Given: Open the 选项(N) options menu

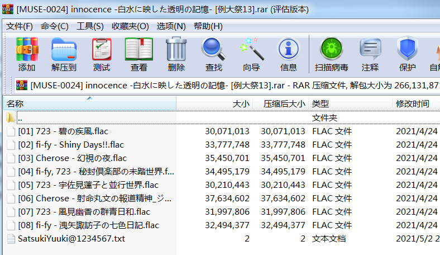Looking at the screenshot, I should pyautogui.click(x=171, y=26).
